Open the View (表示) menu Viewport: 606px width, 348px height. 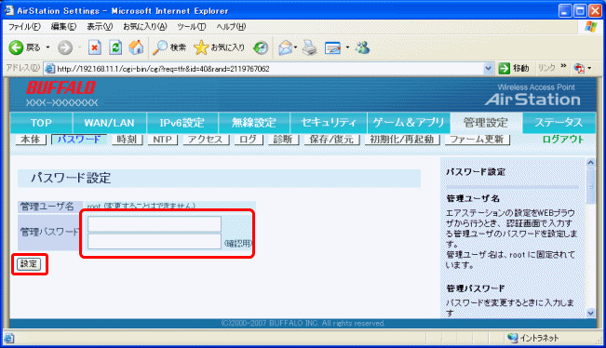100,27
